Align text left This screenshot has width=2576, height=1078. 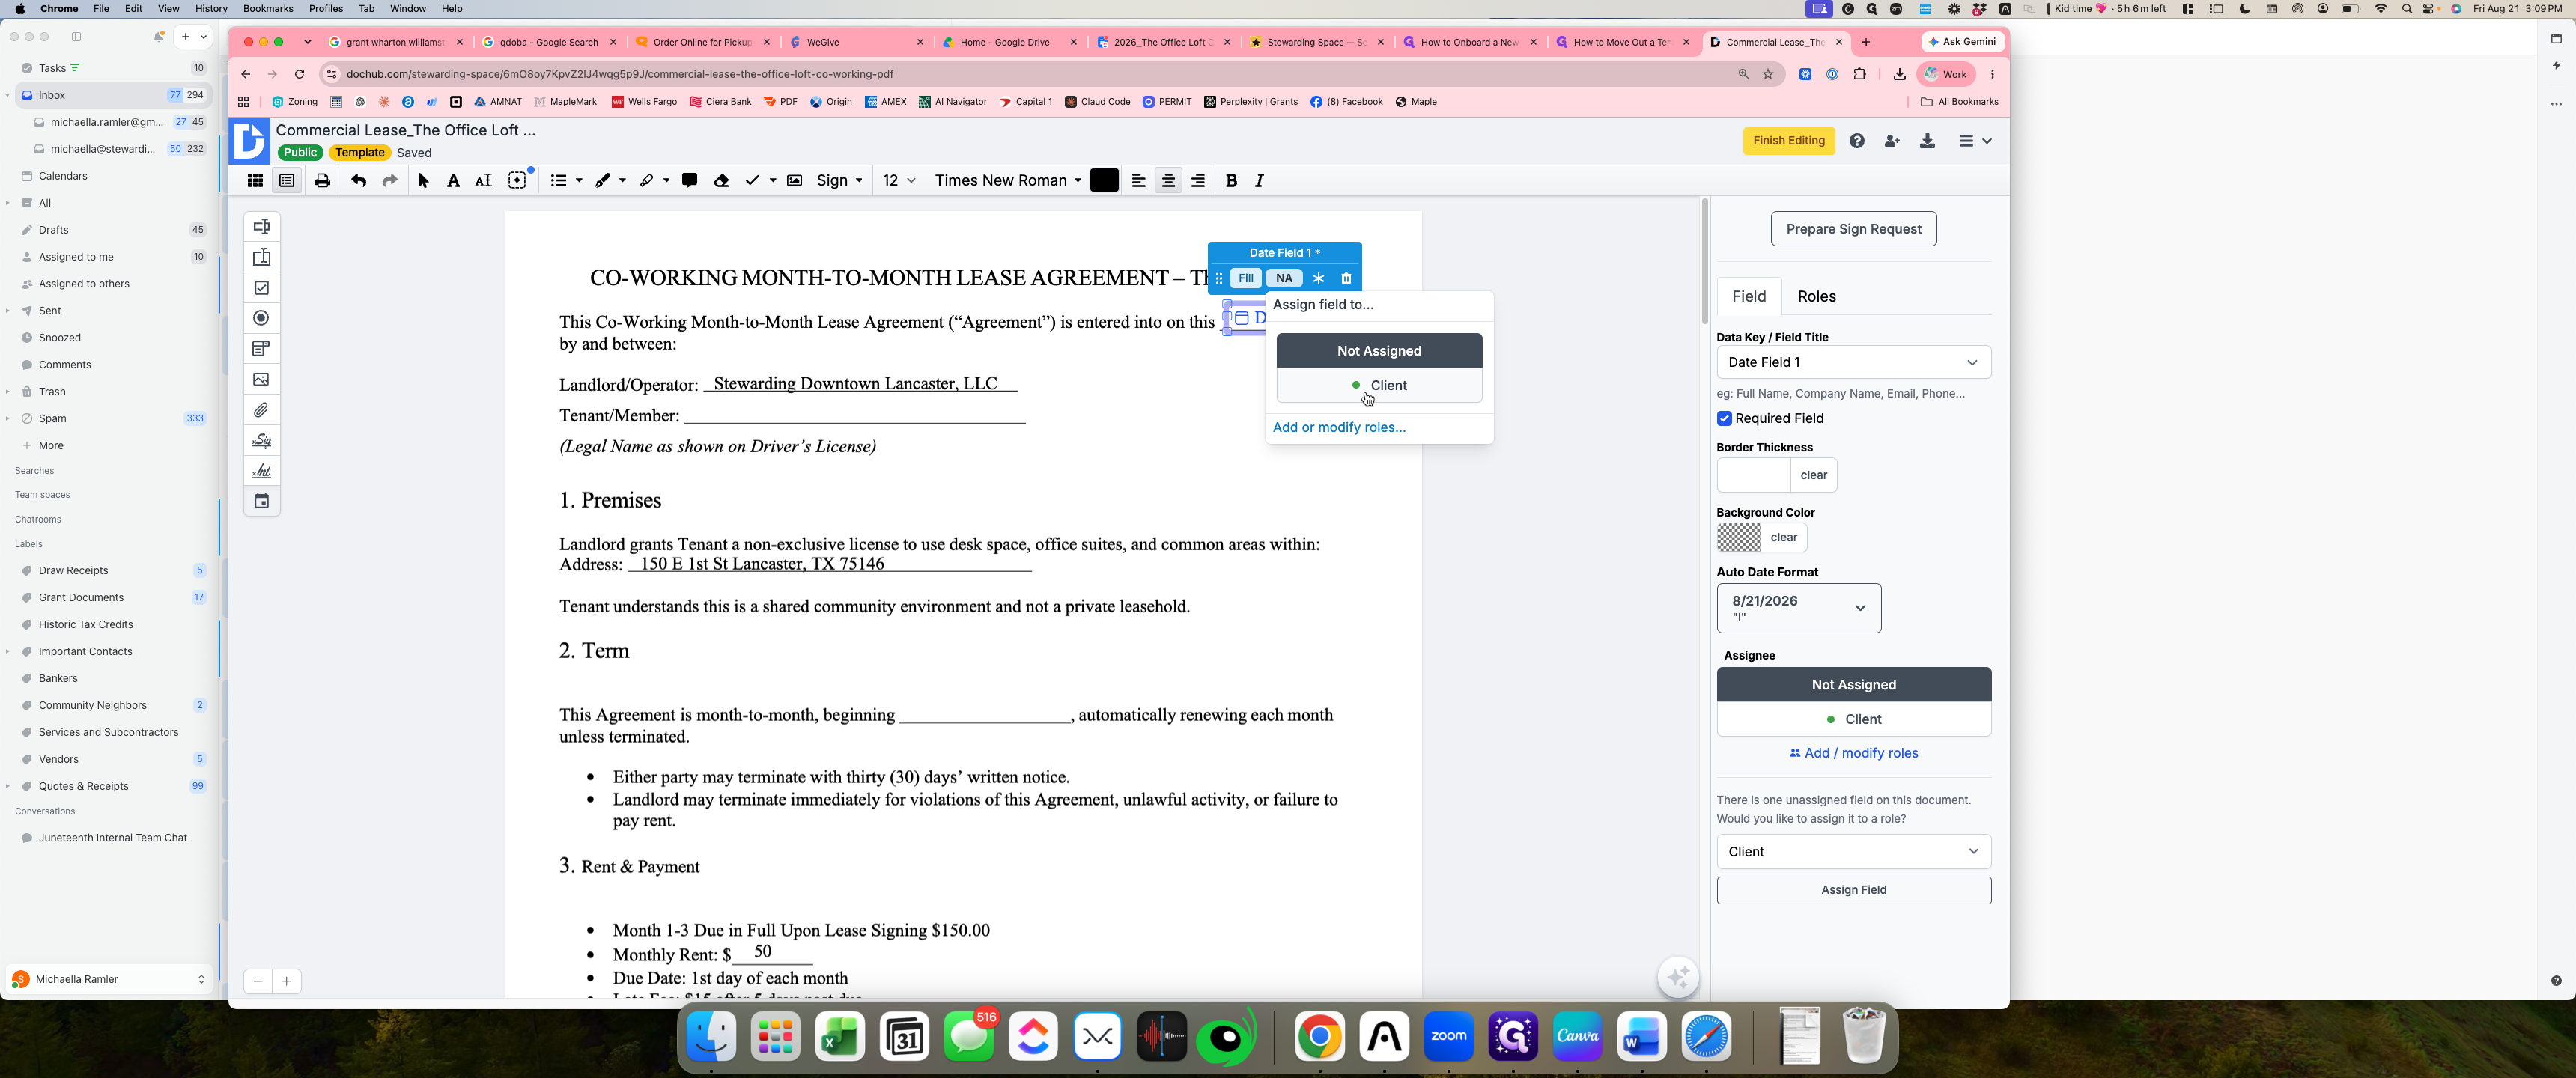(1138, 181)
